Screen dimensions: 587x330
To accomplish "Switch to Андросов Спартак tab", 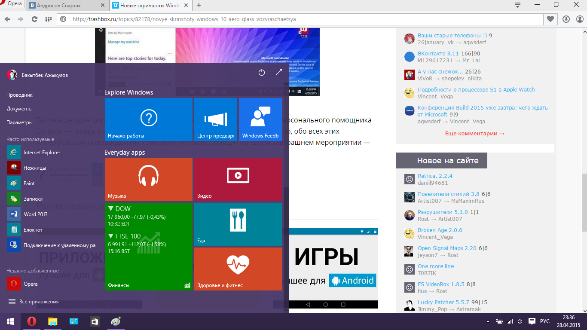I will point(68,6).
